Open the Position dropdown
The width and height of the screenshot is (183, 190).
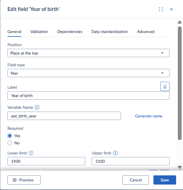(88, 53)
